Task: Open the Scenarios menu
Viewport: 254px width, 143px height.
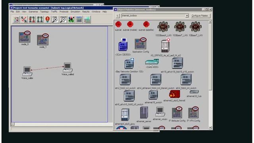Action: [33, 12]
